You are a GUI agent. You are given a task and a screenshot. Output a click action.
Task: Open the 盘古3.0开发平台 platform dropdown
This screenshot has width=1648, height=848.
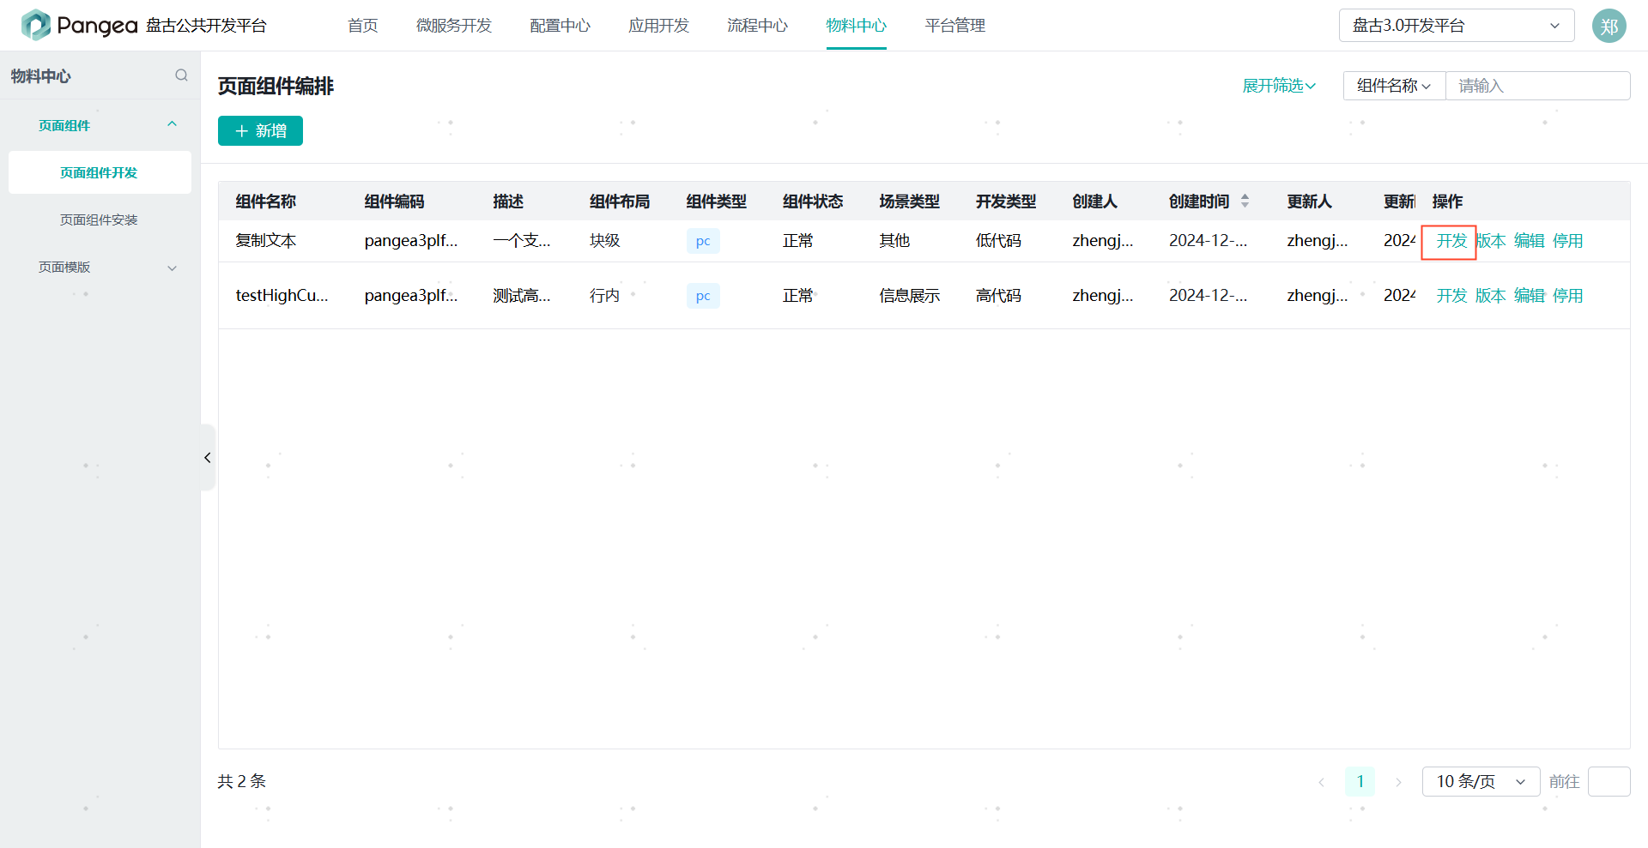click(x=1457, y=26)
